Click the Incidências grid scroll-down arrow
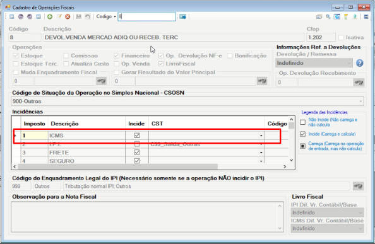375x244 pixels. [292, 160]
